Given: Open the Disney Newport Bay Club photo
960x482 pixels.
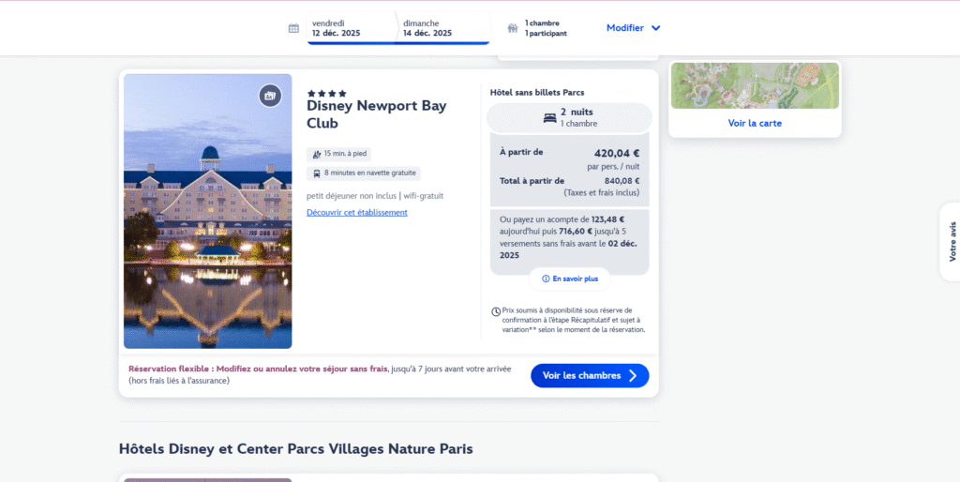Looking at the screenshot, I should tap(208, 211).
